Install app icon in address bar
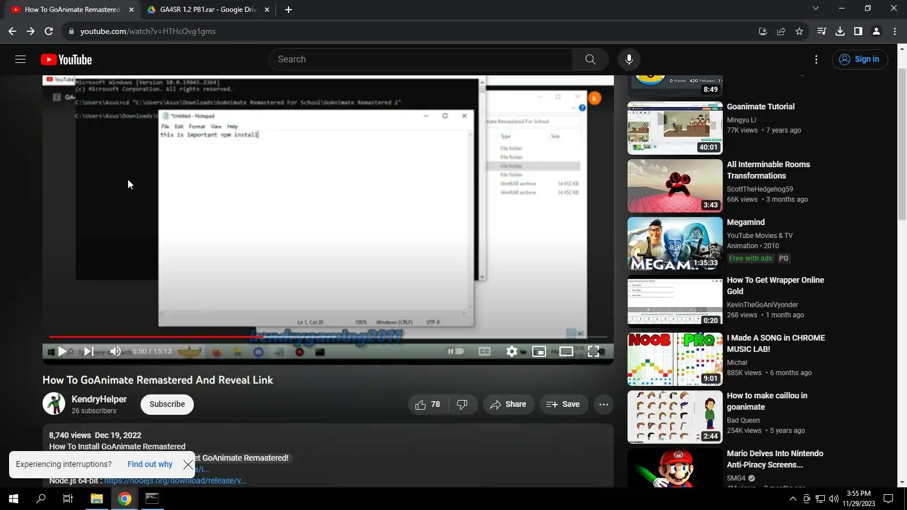The width and height of the screenshot is (907, 510). coord(763,31)
